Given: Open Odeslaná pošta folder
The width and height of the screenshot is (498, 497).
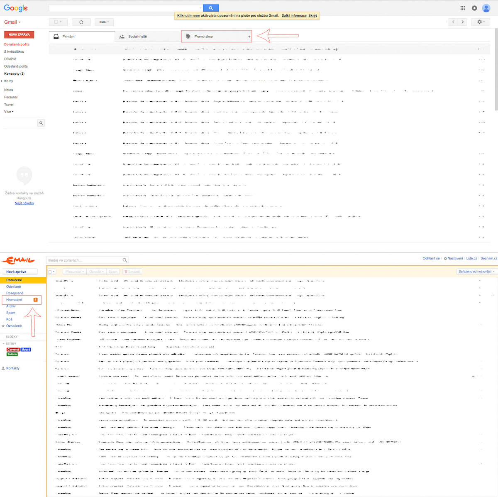Looking at the screenshot, I should click(16, 66).
